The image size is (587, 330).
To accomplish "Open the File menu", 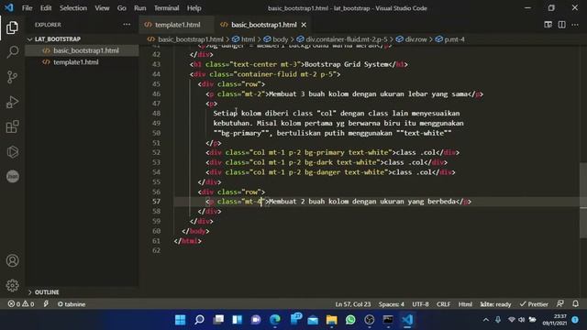I will [27, 8].
